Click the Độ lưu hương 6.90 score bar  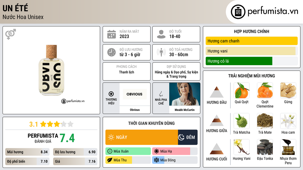[75, 152]
